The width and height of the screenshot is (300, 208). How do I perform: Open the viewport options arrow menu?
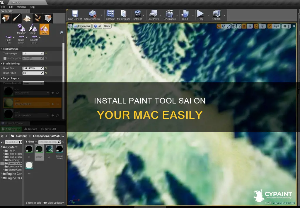point(70,26)
